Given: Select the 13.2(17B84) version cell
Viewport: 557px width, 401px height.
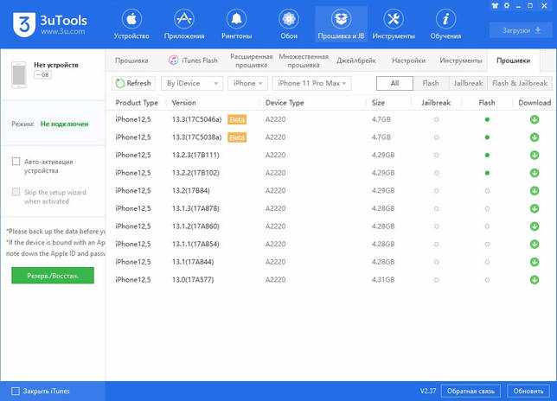Looking at the screenshot, I should 191,191.
